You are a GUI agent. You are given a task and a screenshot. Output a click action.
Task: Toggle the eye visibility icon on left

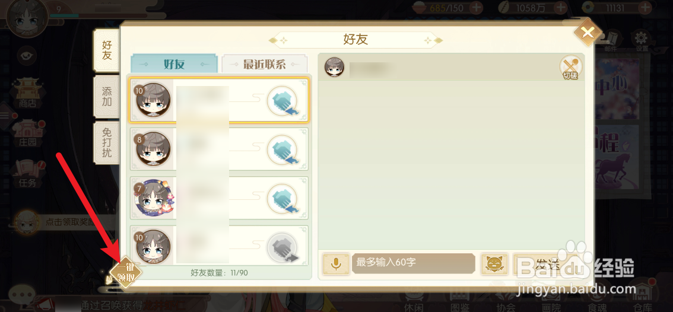[25, 55]
